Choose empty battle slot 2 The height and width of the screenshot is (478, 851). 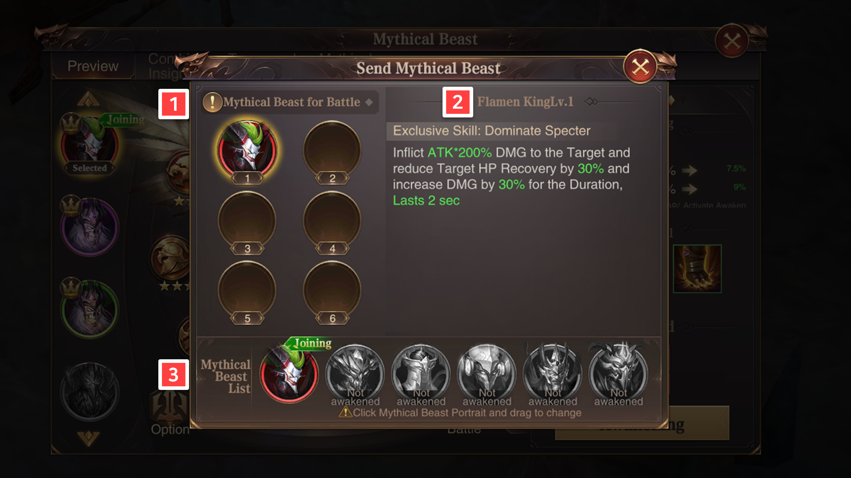(332, 150)
